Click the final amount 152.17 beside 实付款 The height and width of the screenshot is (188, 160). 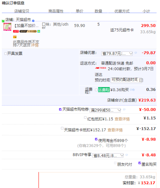click(148, 183)
